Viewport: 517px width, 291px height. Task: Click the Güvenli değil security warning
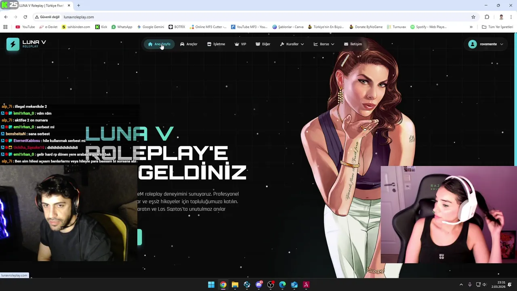tap(47, 17)
